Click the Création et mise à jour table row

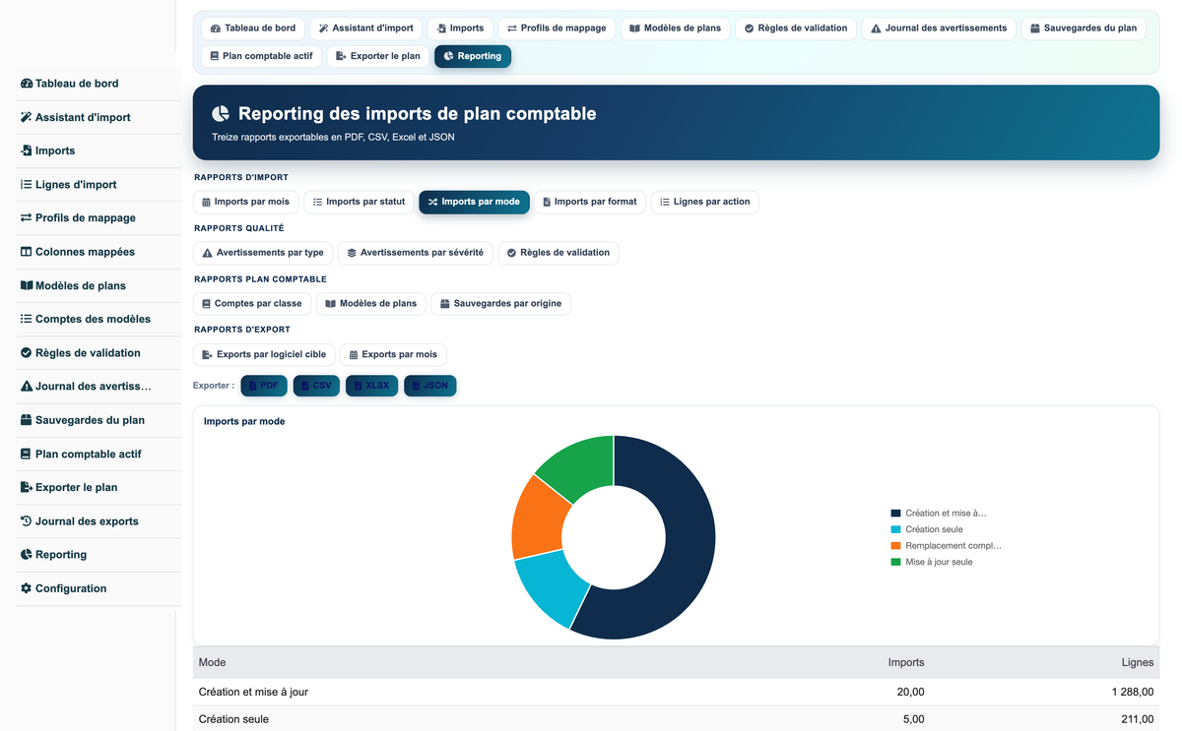(x=676, y=692)
